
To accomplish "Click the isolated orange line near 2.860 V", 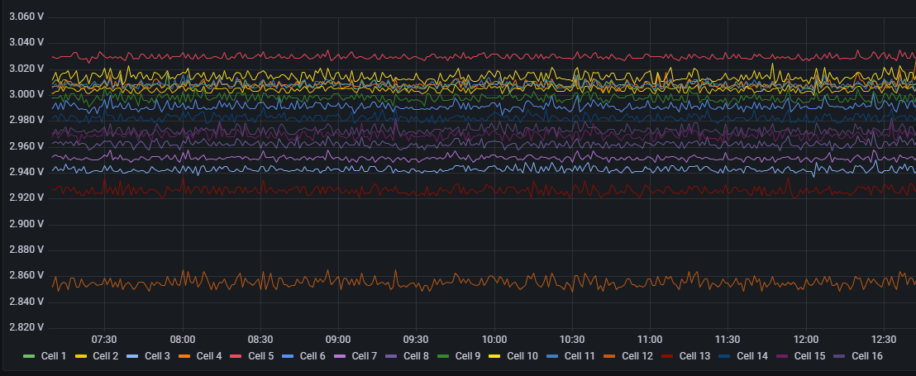I will [496, 281].
